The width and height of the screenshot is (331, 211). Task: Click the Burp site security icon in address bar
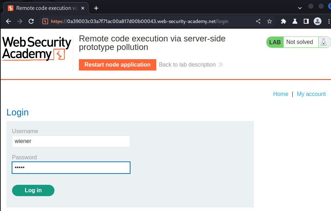point(45,21)
